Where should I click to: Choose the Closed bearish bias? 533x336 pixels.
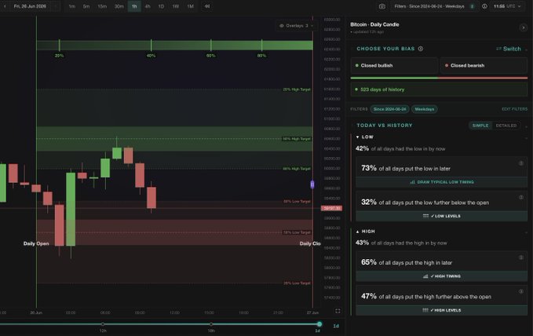(x=484, y=65)
